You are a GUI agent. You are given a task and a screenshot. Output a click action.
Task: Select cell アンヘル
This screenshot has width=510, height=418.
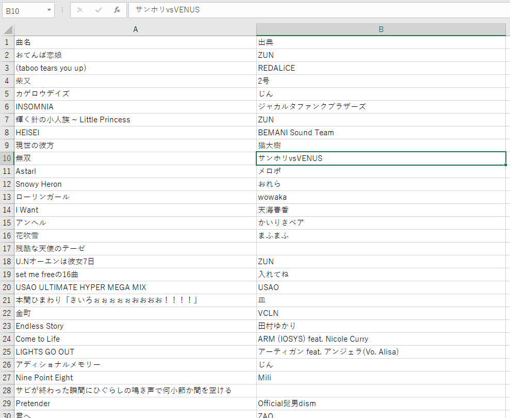click(135, 223)
